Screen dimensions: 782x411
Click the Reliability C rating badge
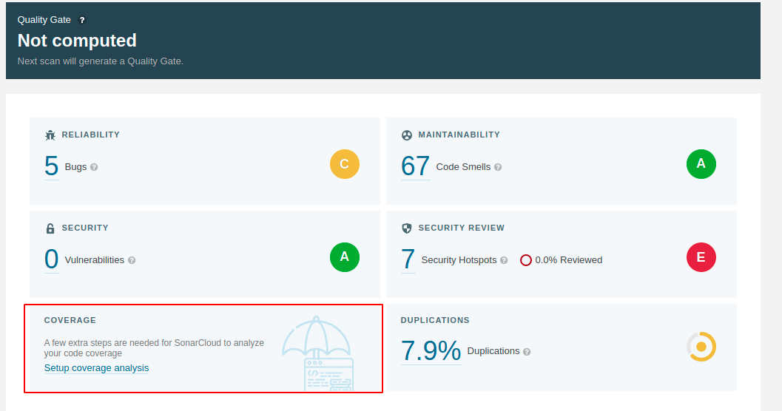(345, 164)
